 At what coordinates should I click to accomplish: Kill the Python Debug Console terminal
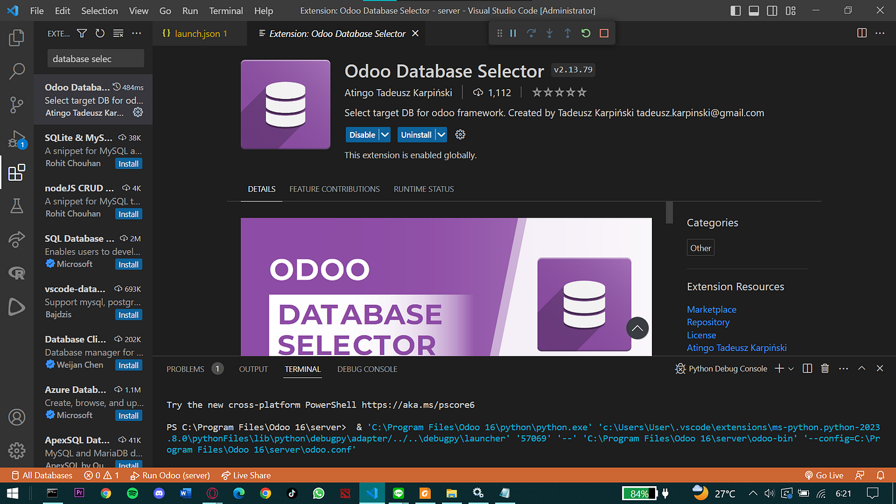(x=825, y=369)
